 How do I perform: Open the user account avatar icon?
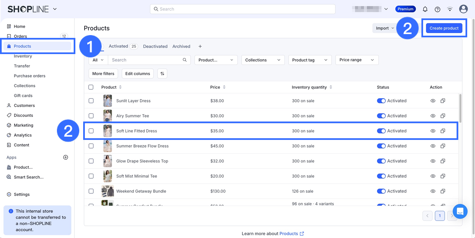tap(463, 9)
